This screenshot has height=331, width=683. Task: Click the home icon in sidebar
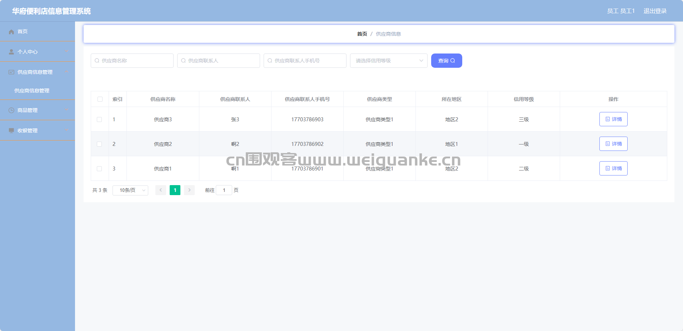(x=11, y=32)
